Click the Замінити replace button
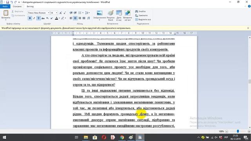The height and width of the screenshot is (141, 251). click(x=141, y=16)
